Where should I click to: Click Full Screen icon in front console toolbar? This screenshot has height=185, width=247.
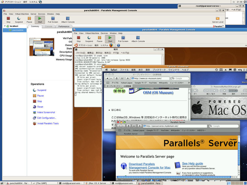coord(123,38)
